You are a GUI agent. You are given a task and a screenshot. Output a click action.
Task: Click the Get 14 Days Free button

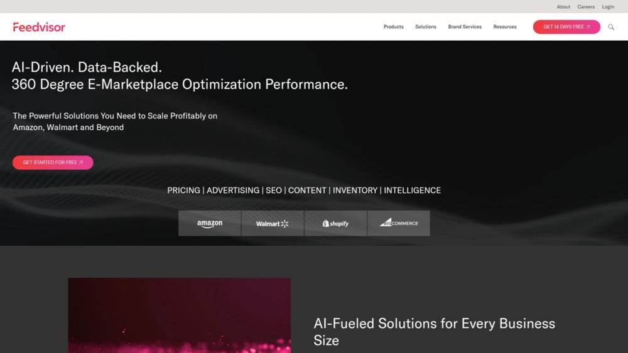click(566, 27)
